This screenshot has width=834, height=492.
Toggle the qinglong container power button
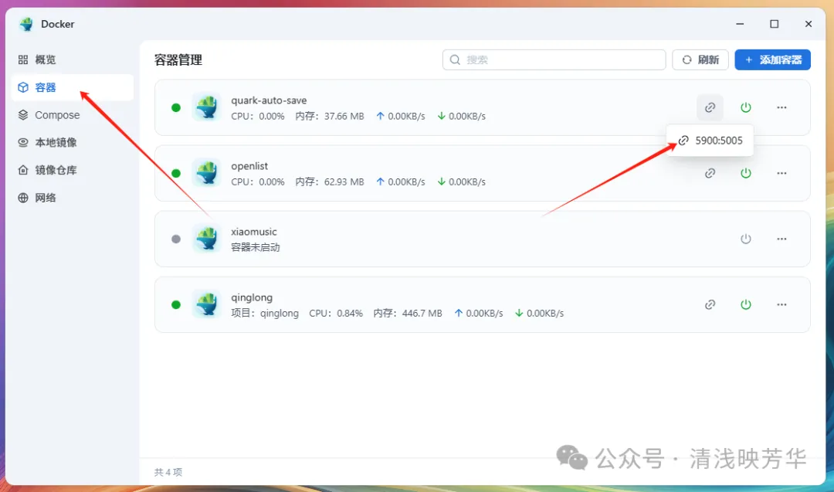pyautogui.click(x=746, y=305)
